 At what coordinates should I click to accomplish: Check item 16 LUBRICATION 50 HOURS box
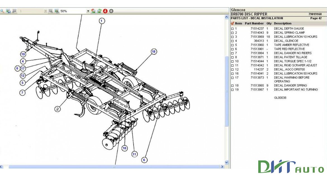(232, 73)
